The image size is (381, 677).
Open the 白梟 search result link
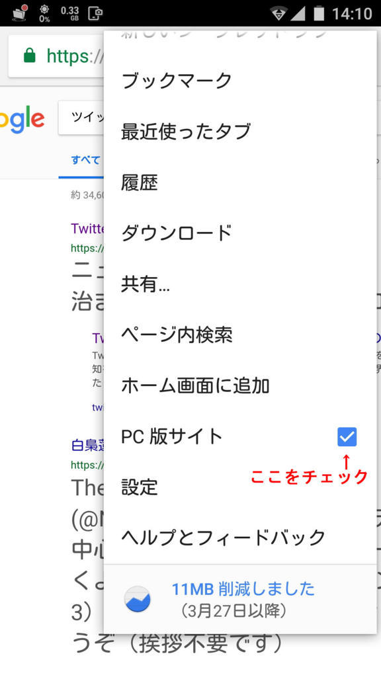(88, 445)
